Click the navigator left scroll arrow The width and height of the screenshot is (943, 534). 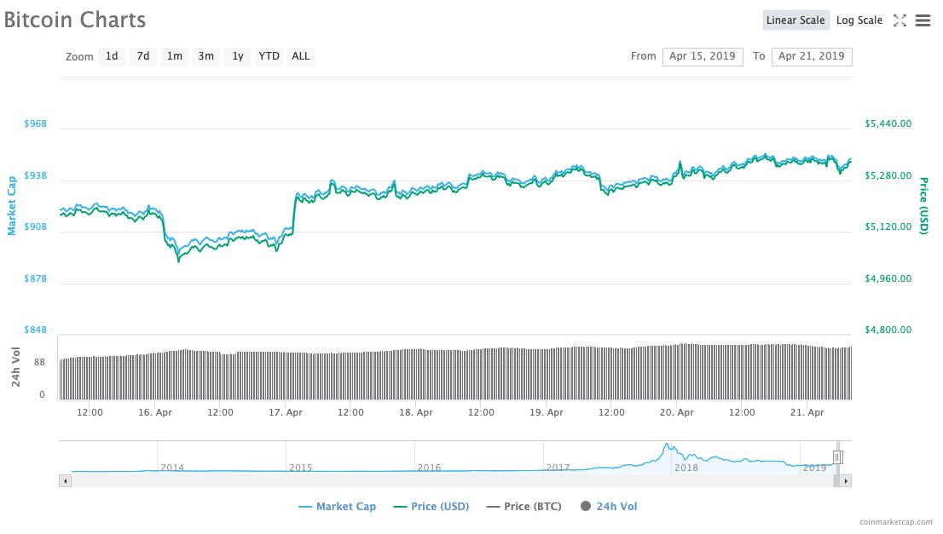click(x=65, y=480)
